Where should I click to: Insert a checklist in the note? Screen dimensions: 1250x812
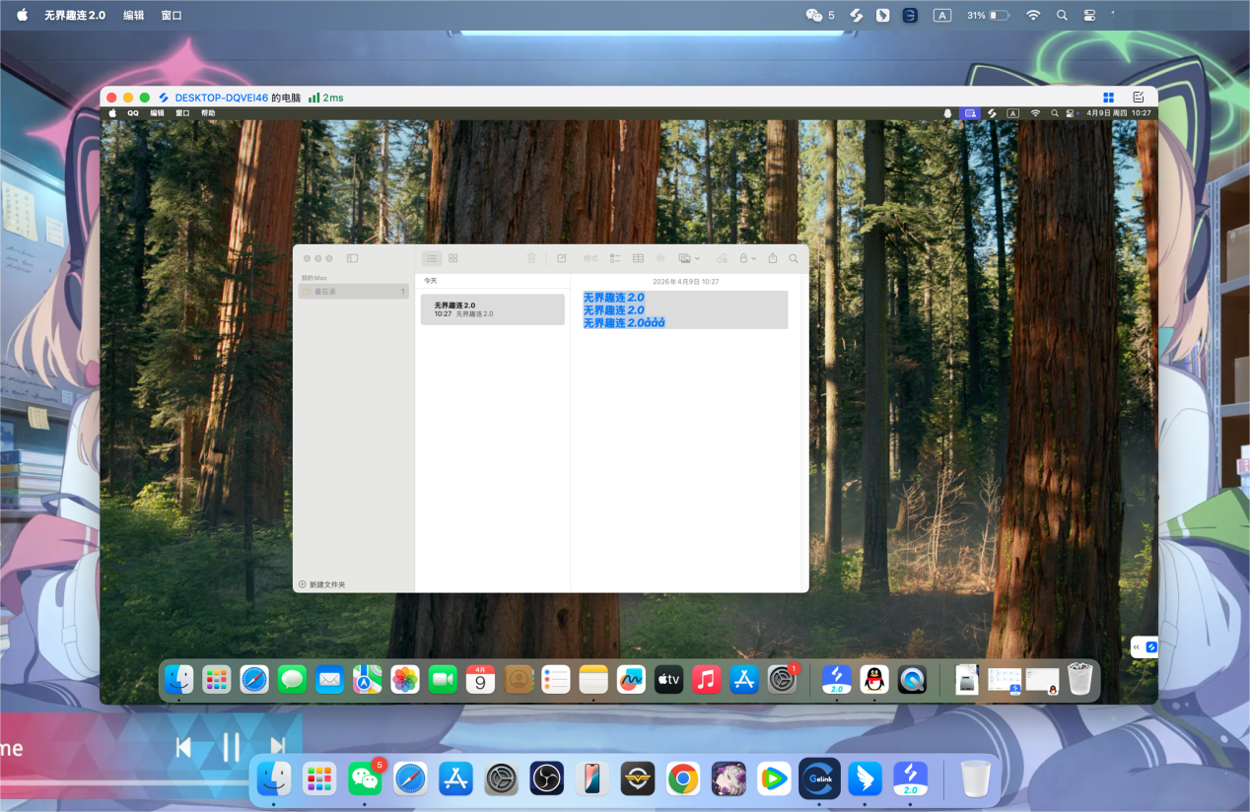pos(615,258)
